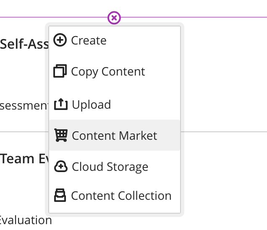Click the purple circled X button
Image resolution: width=267 pixels, height=230 pixels.
(114, 18)
